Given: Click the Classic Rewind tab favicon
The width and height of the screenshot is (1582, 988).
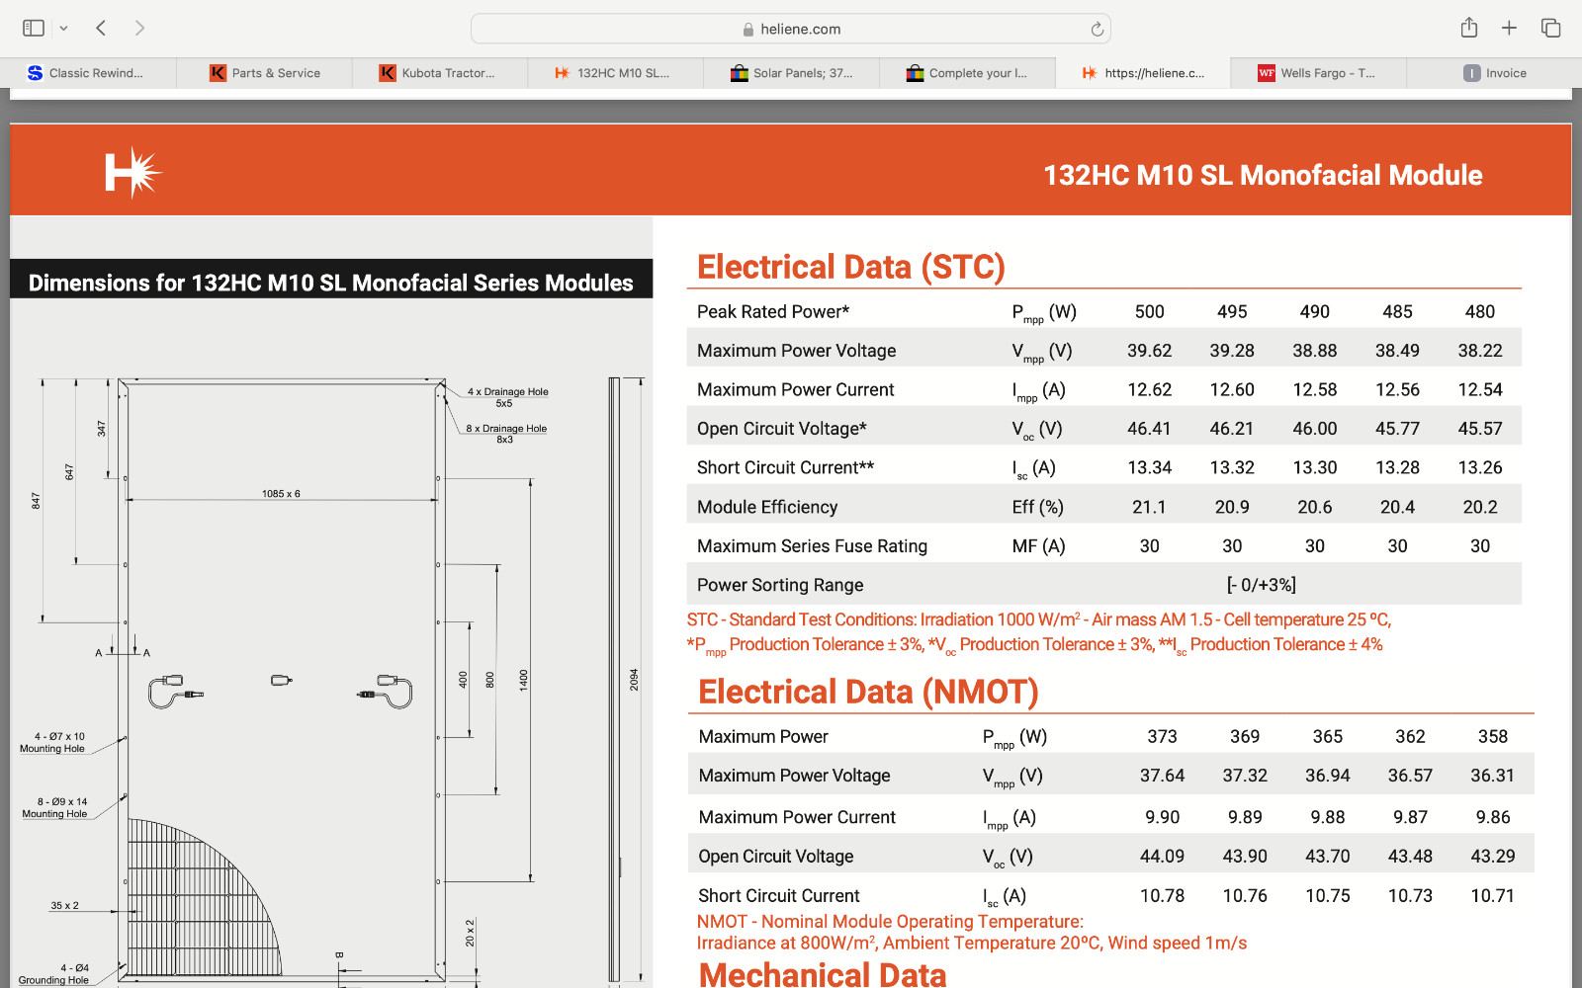Looking at the screenshot, I should (x=35, y=73).
